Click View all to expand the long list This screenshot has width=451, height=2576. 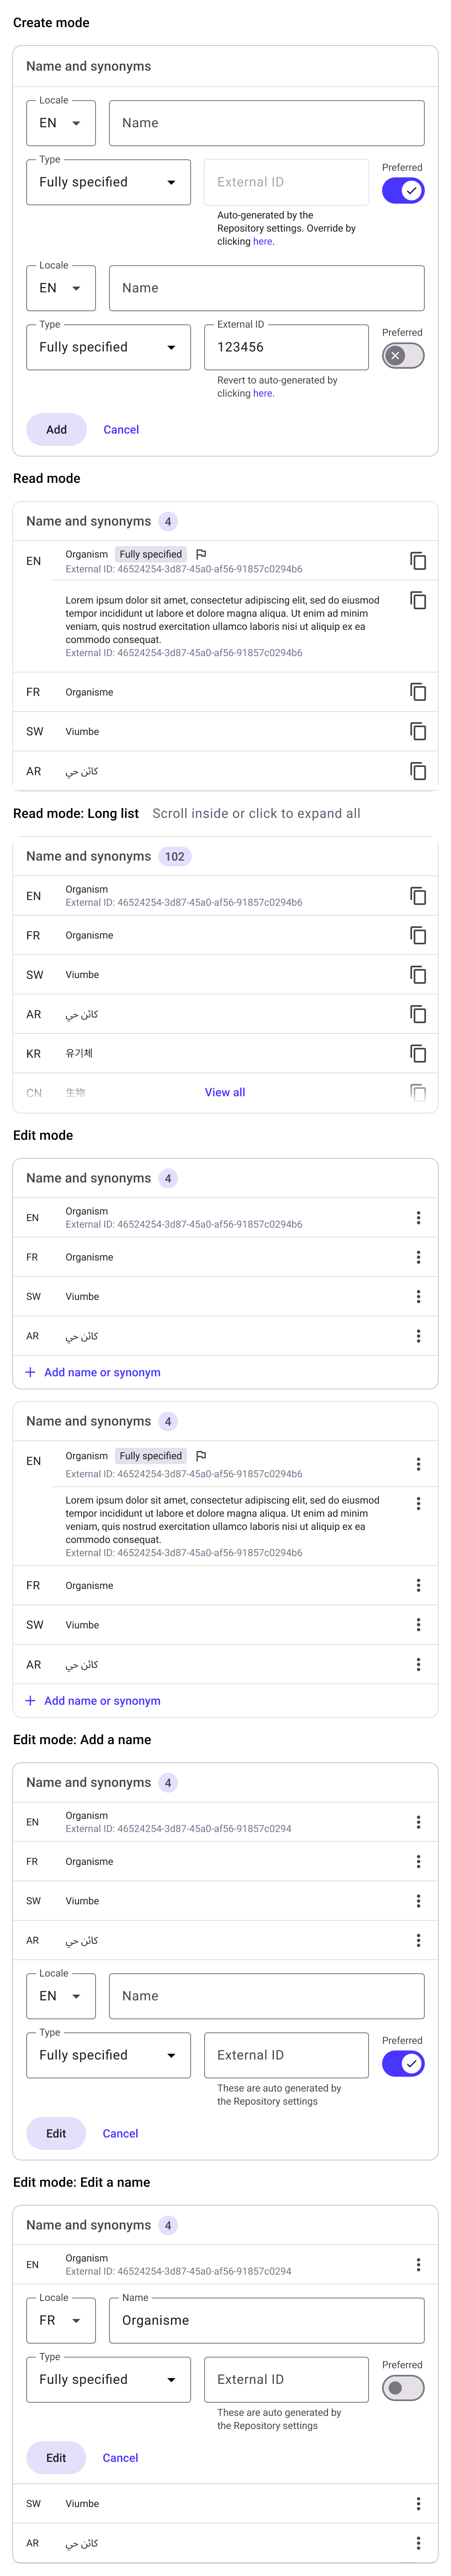click(x=225, y=1092)
